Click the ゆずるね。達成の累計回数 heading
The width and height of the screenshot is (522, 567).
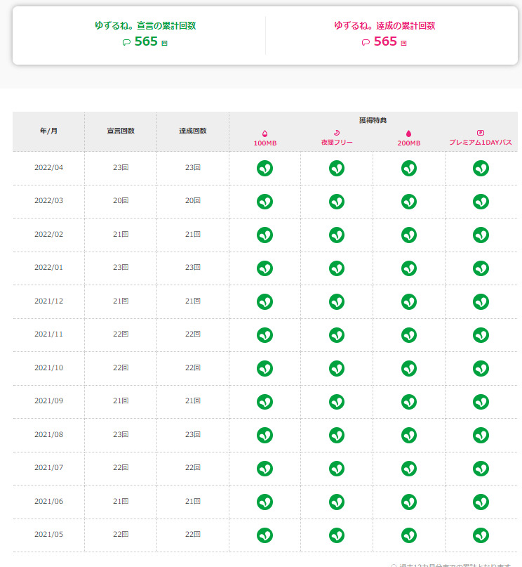[x=384, y=25]
